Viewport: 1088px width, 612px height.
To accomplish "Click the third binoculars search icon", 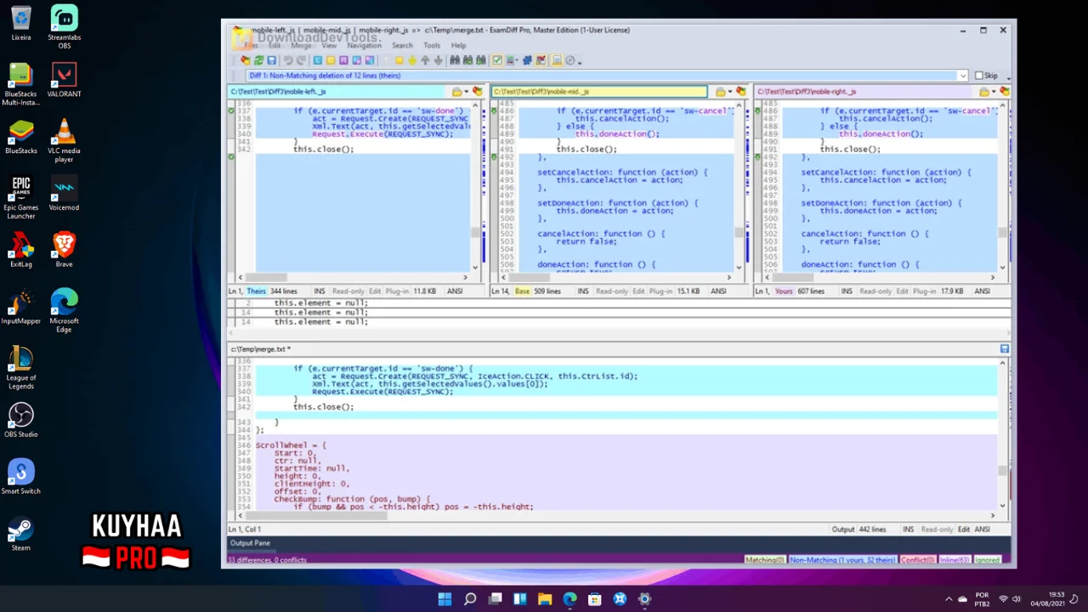I will 481,60.
